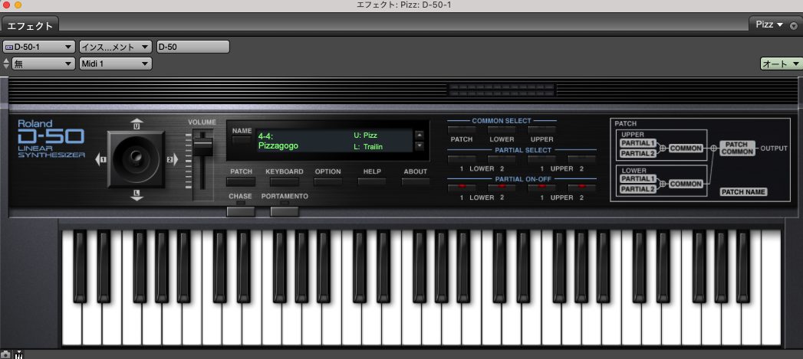Viewport: 803px width, 359px height.
Task: Step presets with the up-down arrows beside 無
Action: [6, 64]
